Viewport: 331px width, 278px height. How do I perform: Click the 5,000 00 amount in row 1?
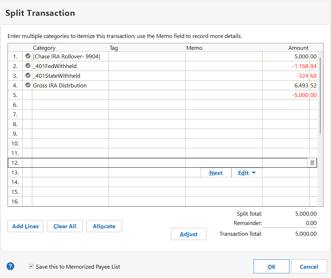point(289,56)
